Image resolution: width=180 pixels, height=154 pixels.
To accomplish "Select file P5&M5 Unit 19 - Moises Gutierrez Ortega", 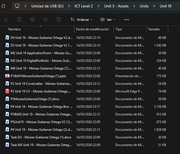I will coord(41,114).
